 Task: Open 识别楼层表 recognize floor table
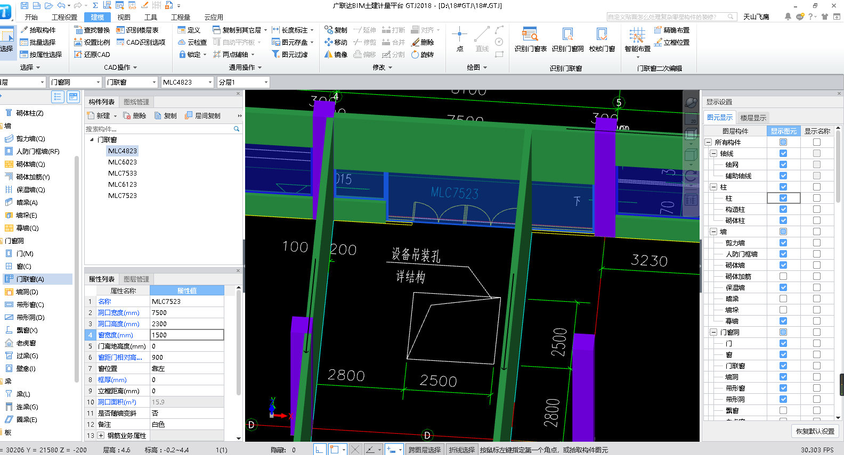point(137,30)
